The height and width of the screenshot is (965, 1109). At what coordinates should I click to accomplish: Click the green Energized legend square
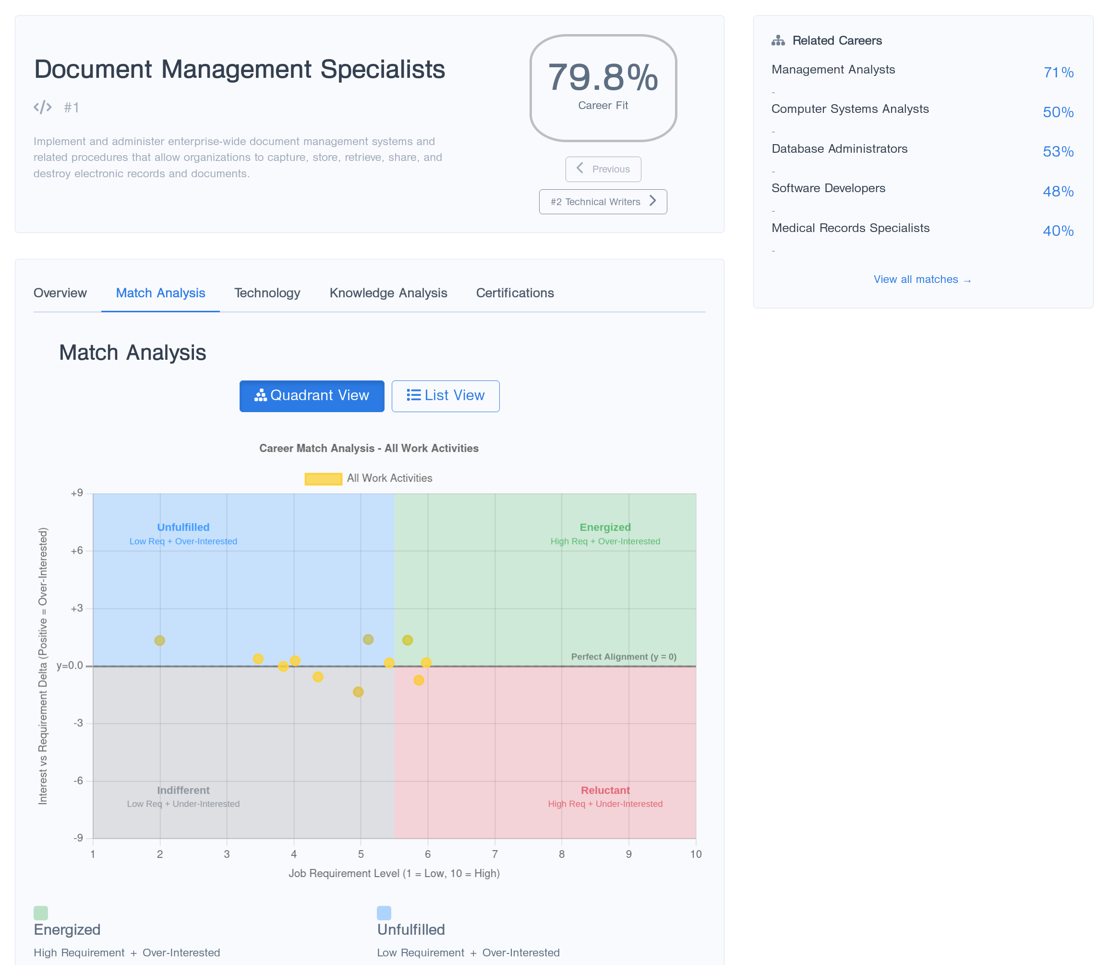(41, 912)
